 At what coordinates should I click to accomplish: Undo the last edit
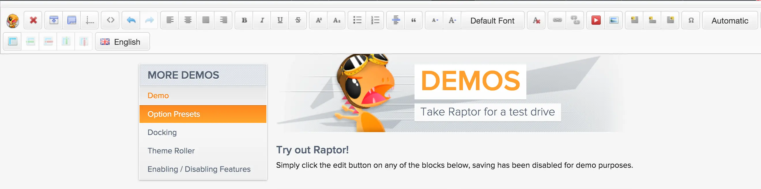pyautogui.click(x=131, y=20)
